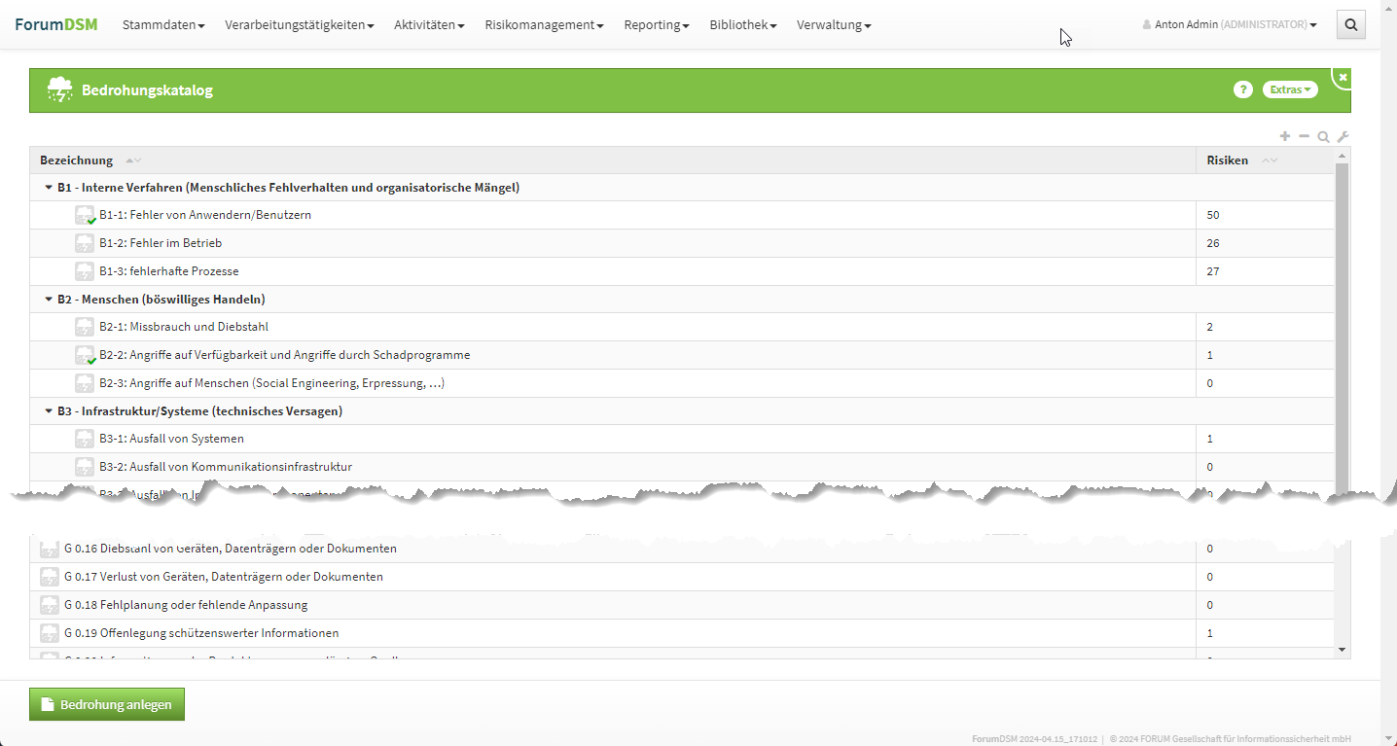Screen dimensions: 1397x746
Task: Click risk count 27 in the B1-3 row
Action: pos(1213,271)
